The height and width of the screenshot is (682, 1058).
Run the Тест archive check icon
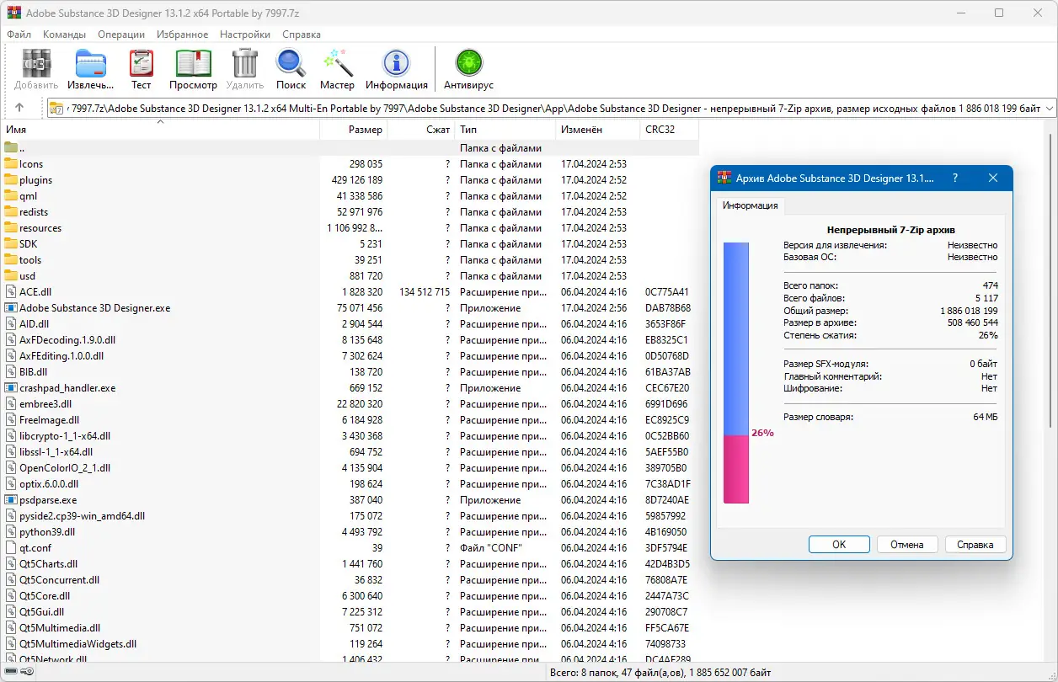tap(141, 63)
